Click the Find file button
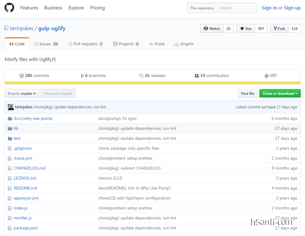305x236 pixels. point(248,94)
